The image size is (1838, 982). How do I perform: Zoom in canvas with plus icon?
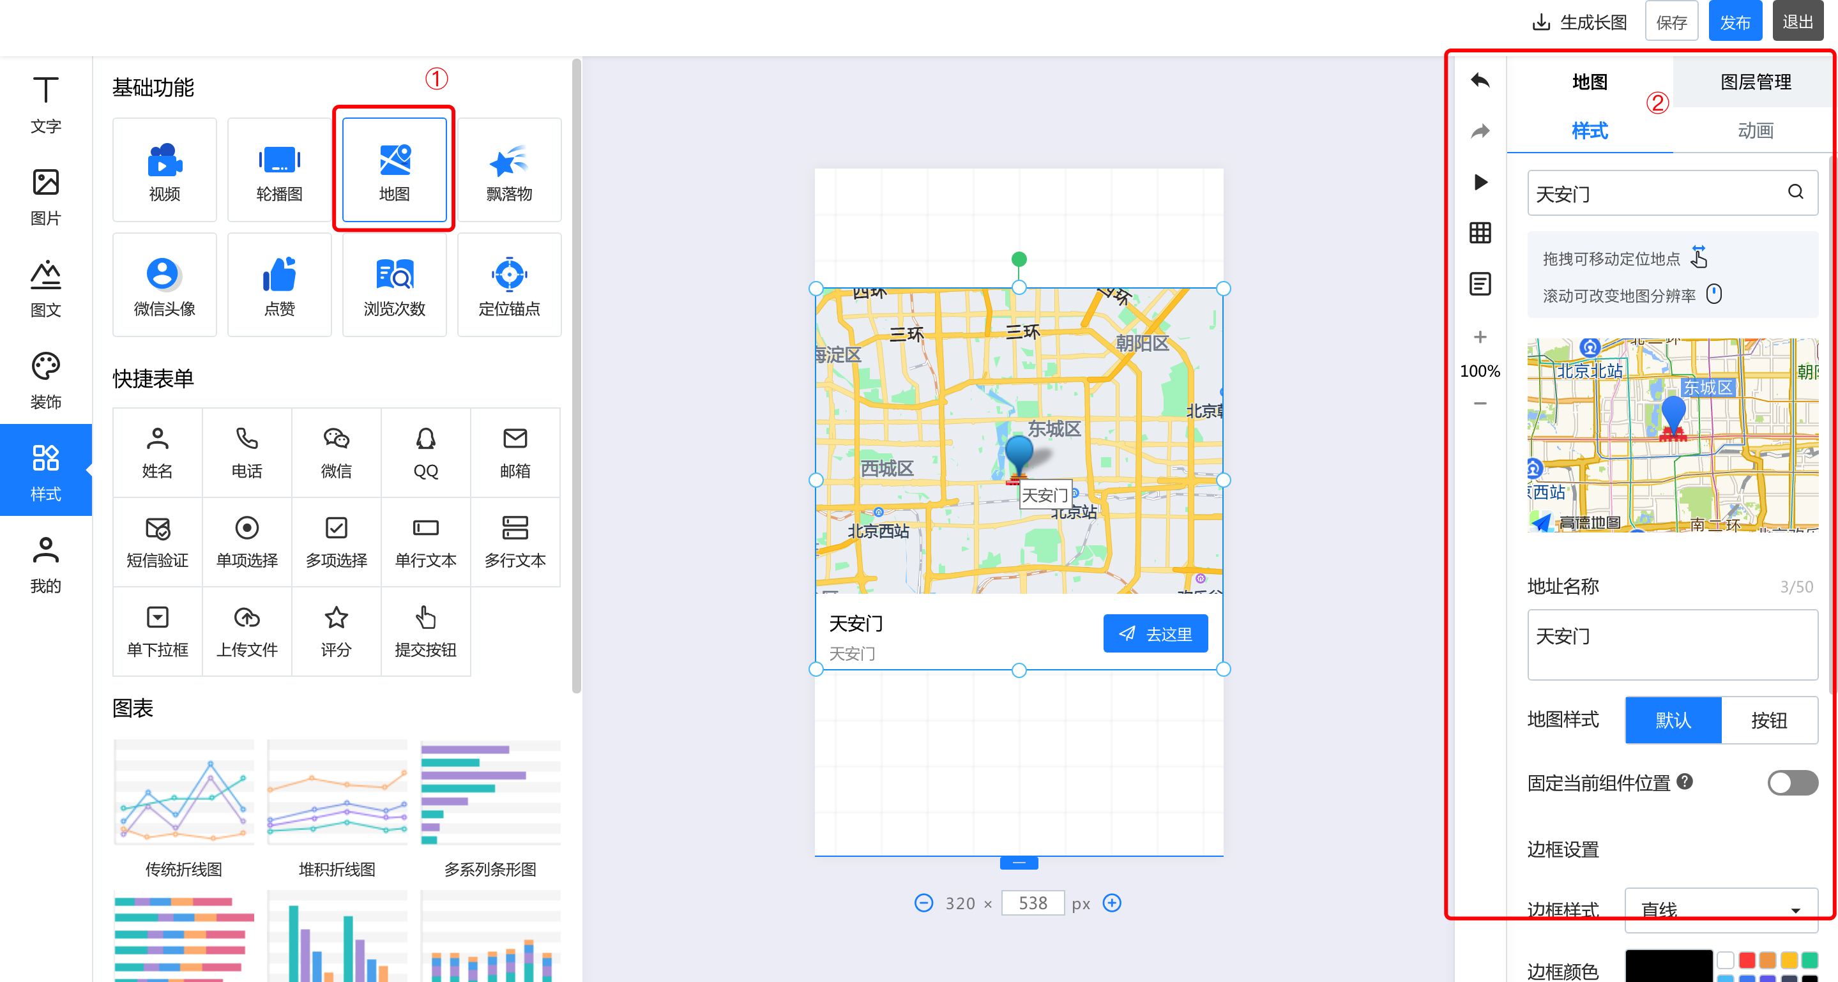(1480, 336)
